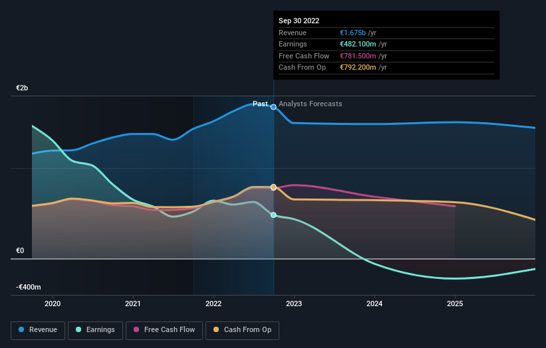Select the 2025 x-axis label

[x=455, y=304]
